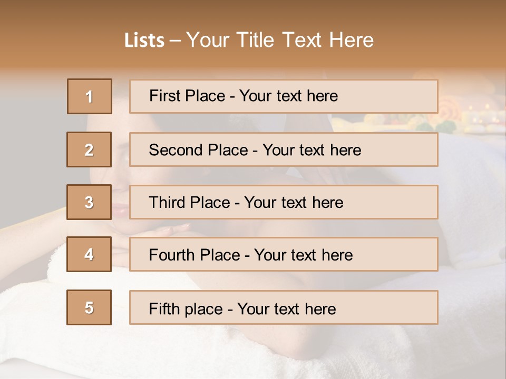The width and height of the screenshot is (506, 379).
Task: Click the Third Place text box
Action: pyautogui.click(x=284, y=202)
